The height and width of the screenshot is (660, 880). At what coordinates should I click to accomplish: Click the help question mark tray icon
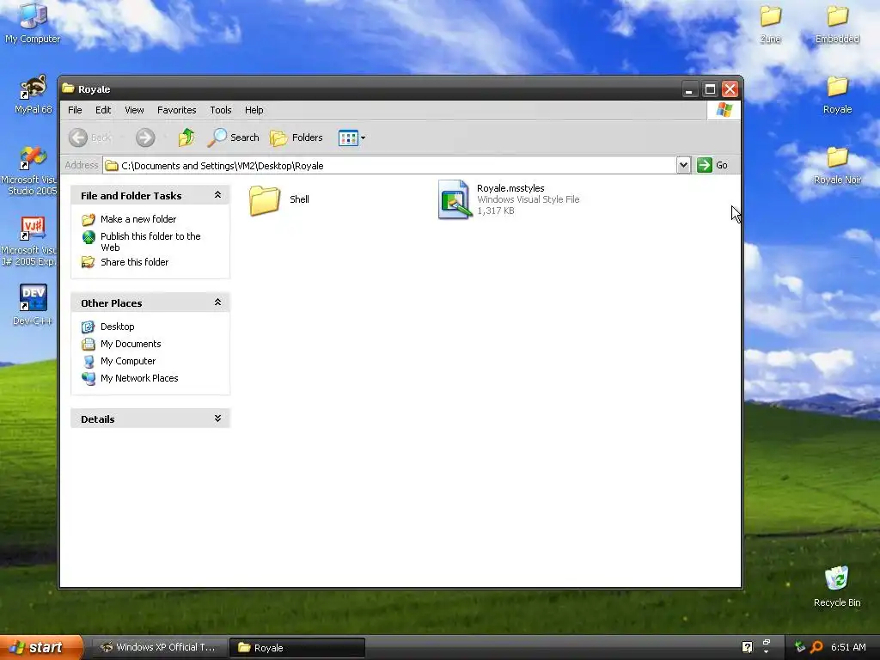[x=747, y=647]
